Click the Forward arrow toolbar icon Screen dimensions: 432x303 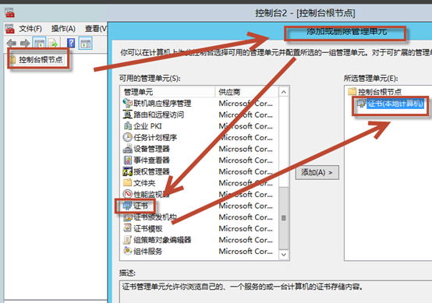(25, 43)
